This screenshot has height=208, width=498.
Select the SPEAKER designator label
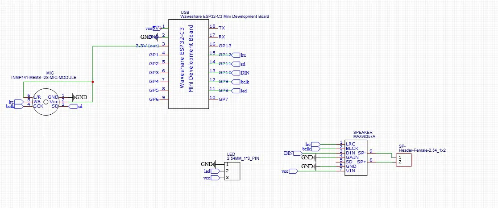point(363,132)
